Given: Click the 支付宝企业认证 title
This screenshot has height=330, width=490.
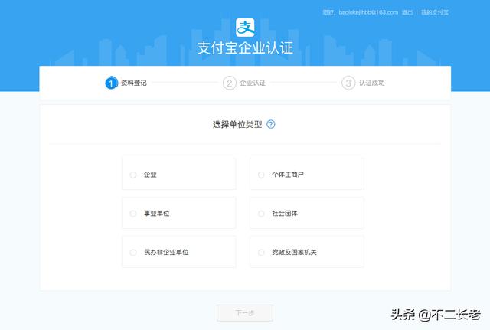Looking at the screenshot, I should coord(245,48).
